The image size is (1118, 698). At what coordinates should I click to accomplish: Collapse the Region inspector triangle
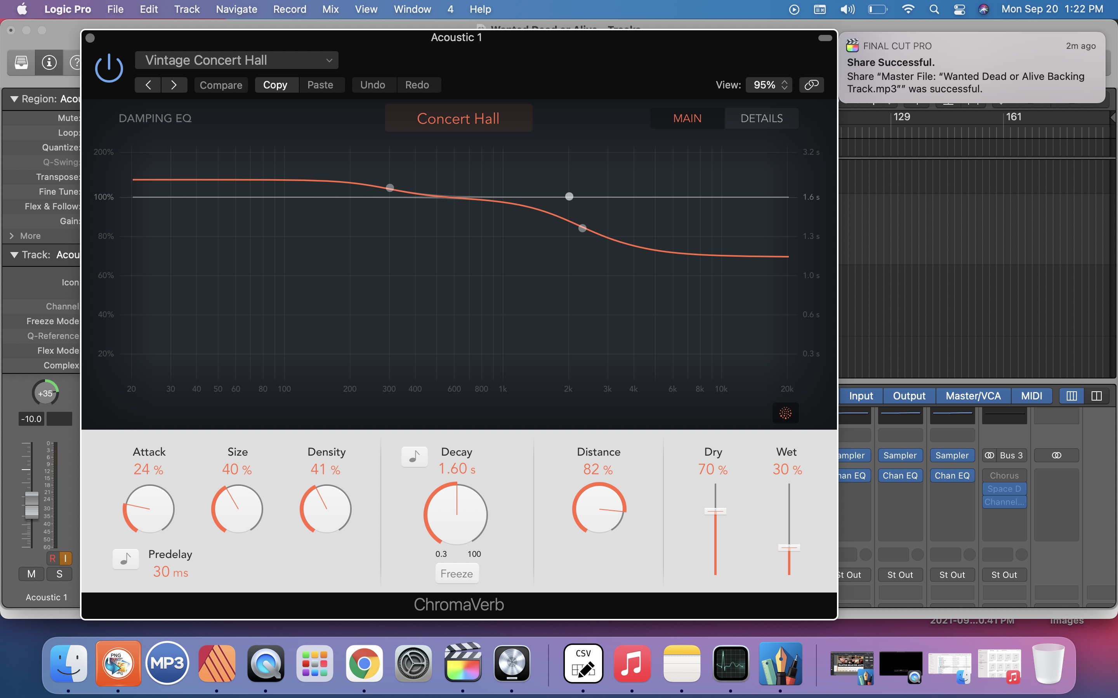click(x=14, y=99)
